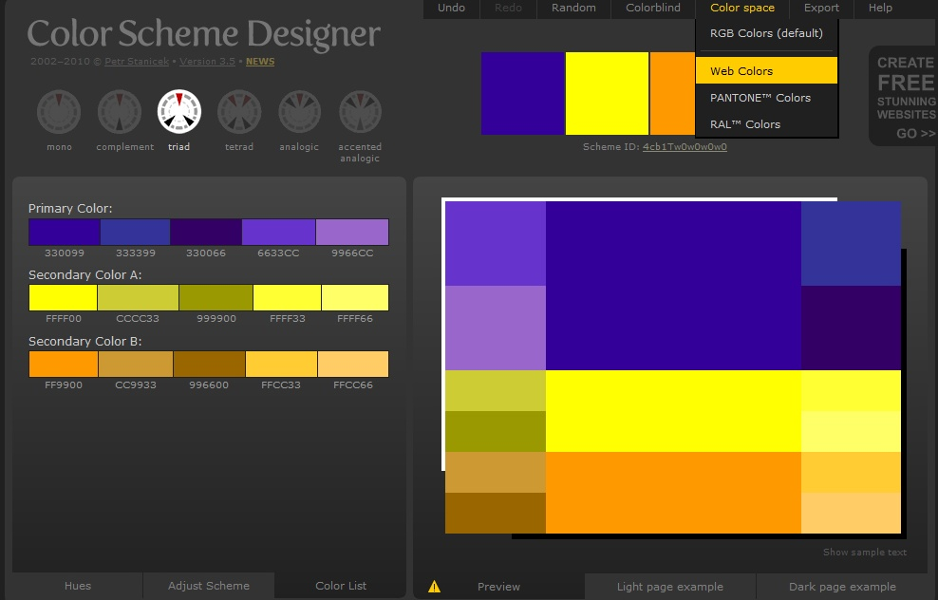938x600 pixels.
Task: Choose the accented analogic wheel icon
Action: (360, 112)
